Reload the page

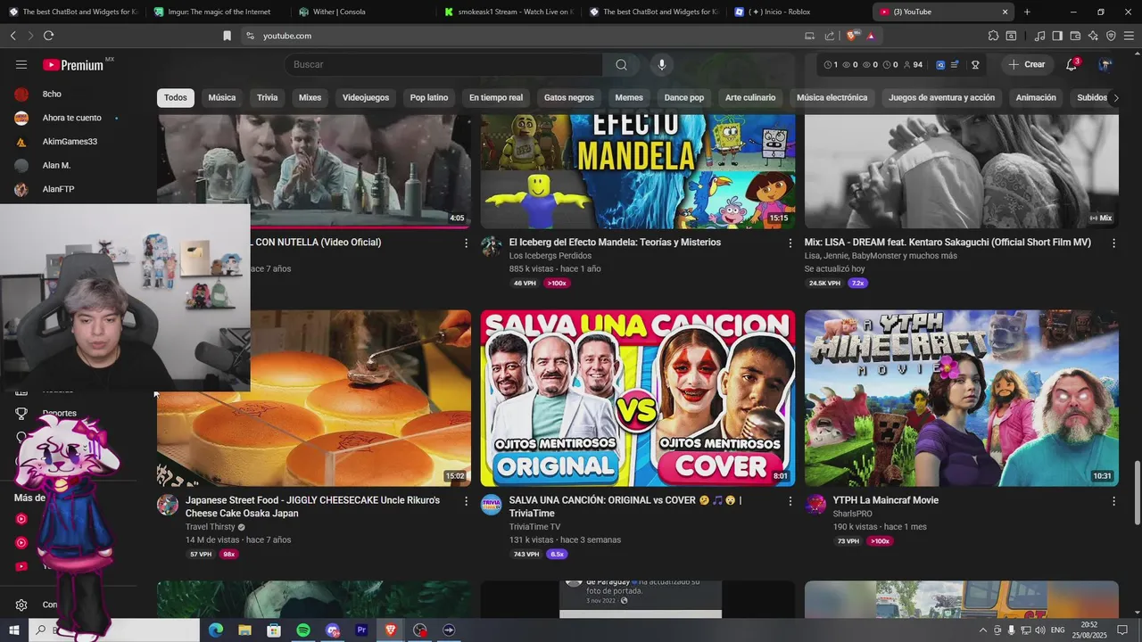click(48, 36)
